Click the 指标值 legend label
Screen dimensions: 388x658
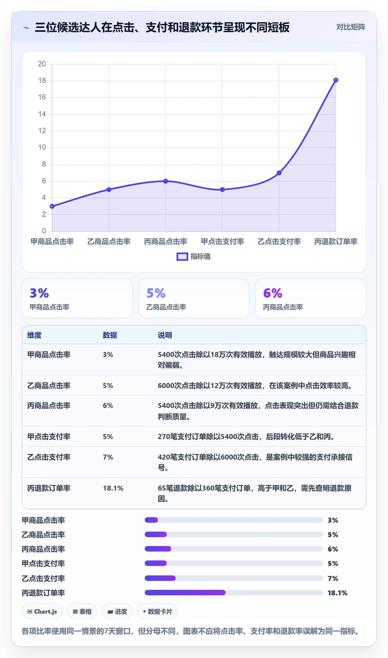[201, 257]
